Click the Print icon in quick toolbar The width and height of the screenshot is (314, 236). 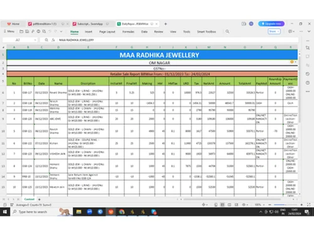(x=38, y=31)
